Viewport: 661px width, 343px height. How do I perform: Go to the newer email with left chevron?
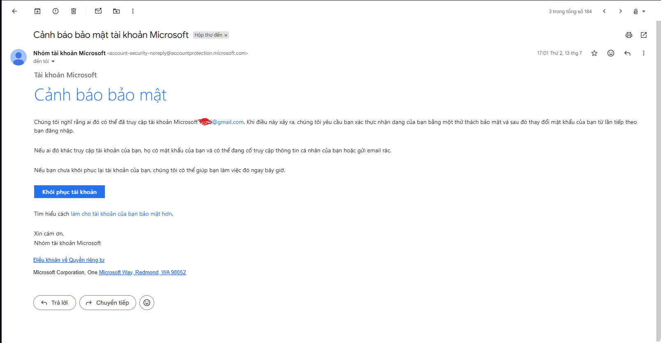604,11
